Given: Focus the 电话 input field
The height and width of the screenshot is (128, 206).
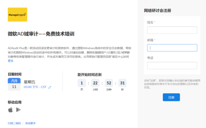Looking at the screenshot, I should point(172,65).
